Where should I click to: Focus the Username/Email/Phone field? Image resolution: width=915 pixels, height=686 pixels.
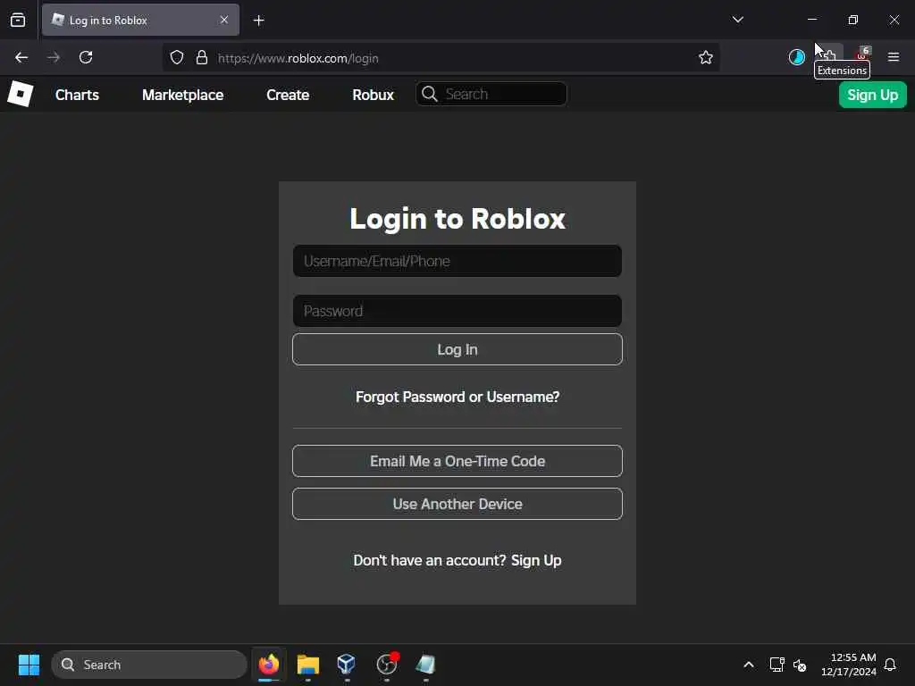pos(457,261)
